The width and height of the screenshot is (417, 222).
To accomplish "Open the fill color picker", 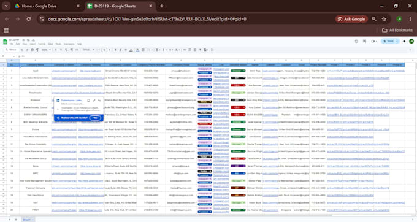I will [x=137, y=50].
